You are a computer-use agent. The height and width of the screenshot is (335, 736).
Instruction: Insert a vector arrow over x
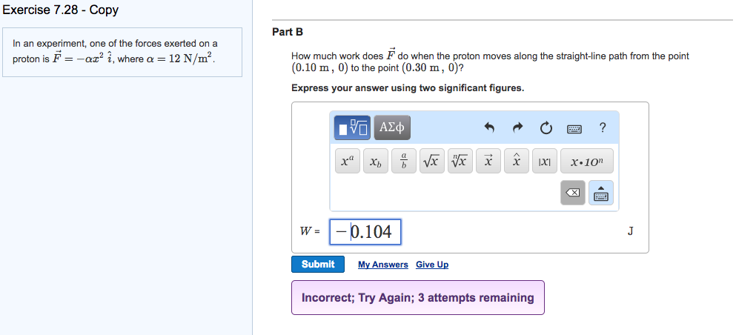(488, 162)
